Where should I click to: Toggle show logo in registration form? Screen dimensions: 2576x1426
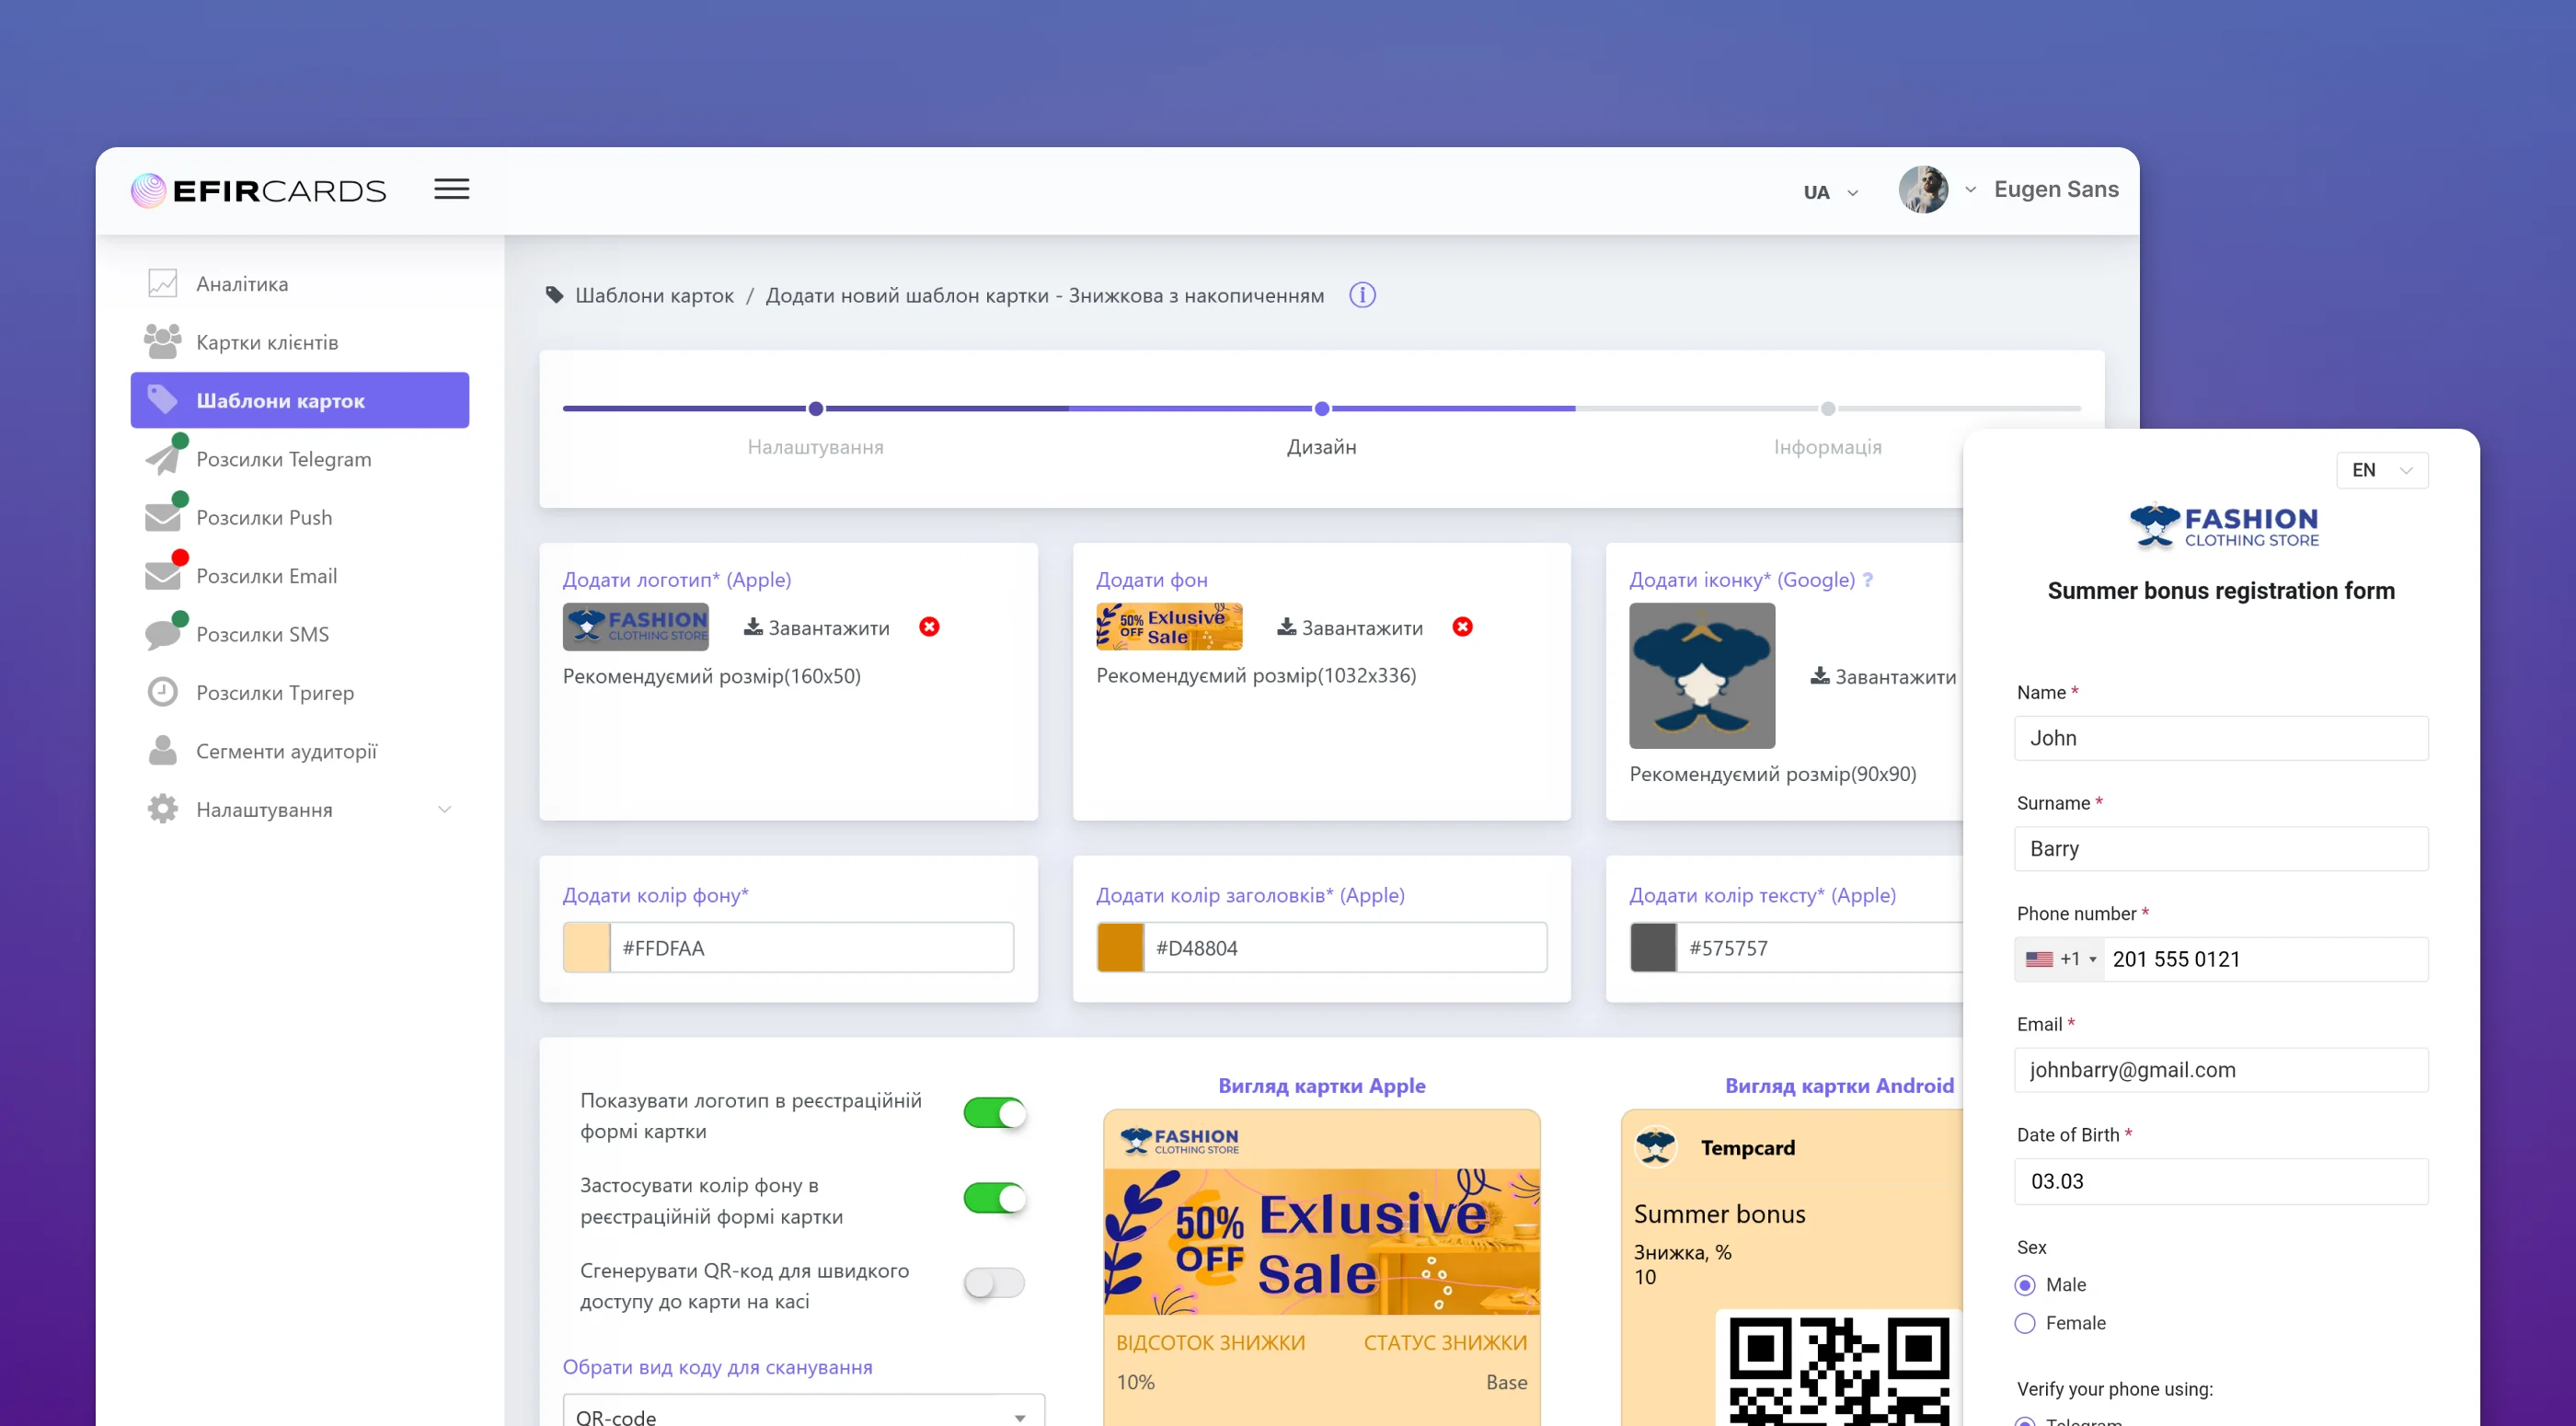[x=994, y=1113]
